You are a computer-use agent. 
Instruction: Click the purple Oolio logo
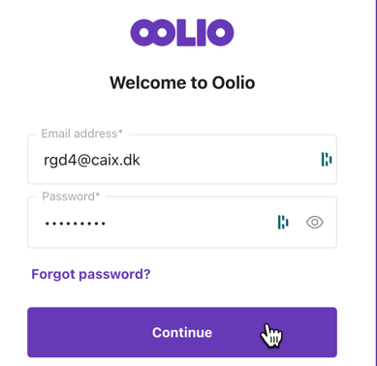click(182, 33)
